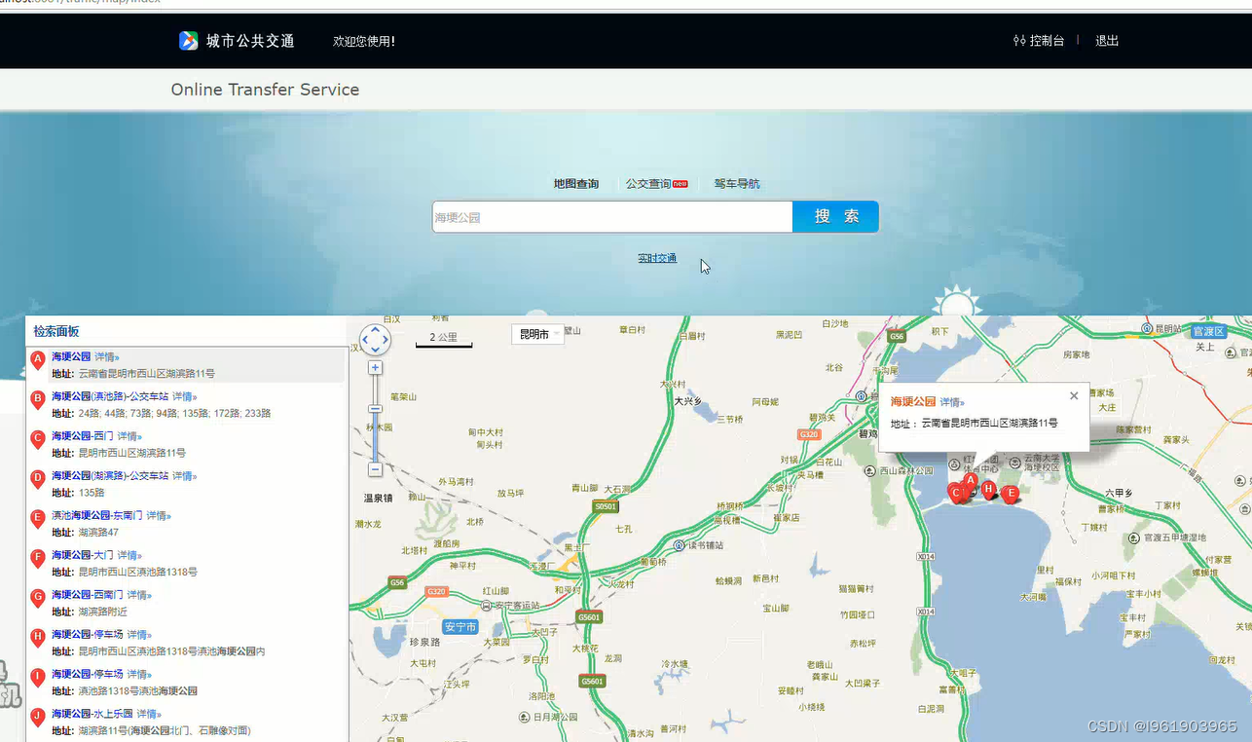
Task: Close the 海埂公园 info window
Action: (1074, 395)
